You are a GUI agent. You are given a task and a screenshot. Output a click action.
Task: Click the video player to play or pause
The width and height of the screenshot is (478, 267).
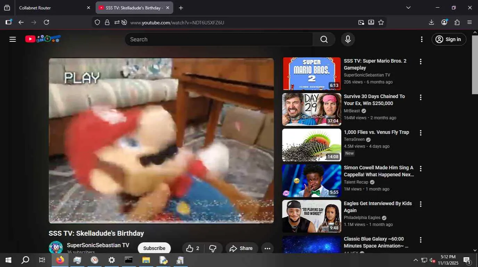point(161,140)
